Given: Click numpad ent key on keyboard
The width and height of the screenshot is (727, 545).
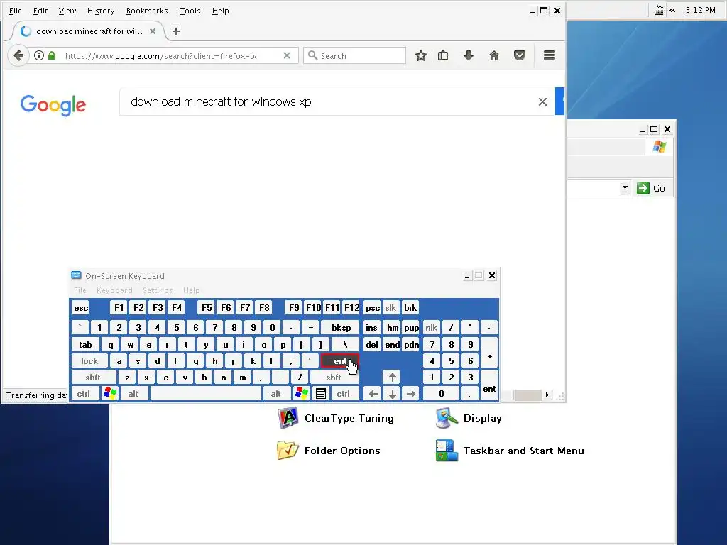Looking at the screenshot, I should [489, 385].
